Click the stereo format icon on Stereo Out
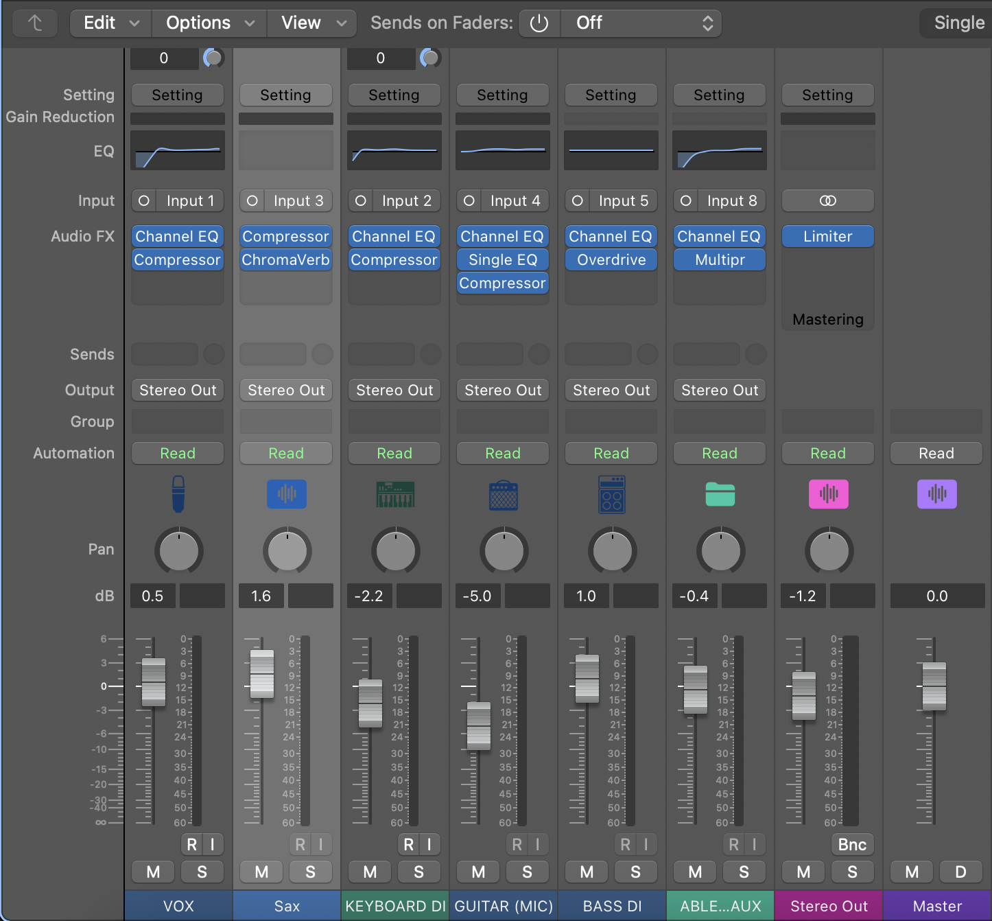The height and width of the screenshot is (921, 992). [828, 201]
